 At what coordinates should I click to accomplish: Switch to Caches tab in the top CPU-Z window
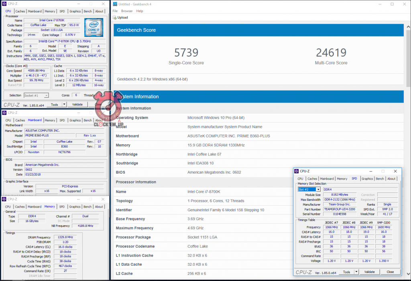pyautogui.click(x=20, y=11)
